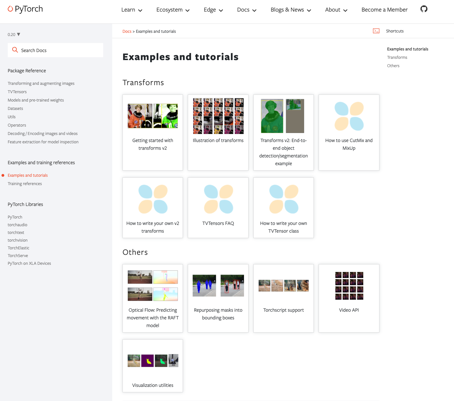Click the Shortcuts label

tap(395, 31)
